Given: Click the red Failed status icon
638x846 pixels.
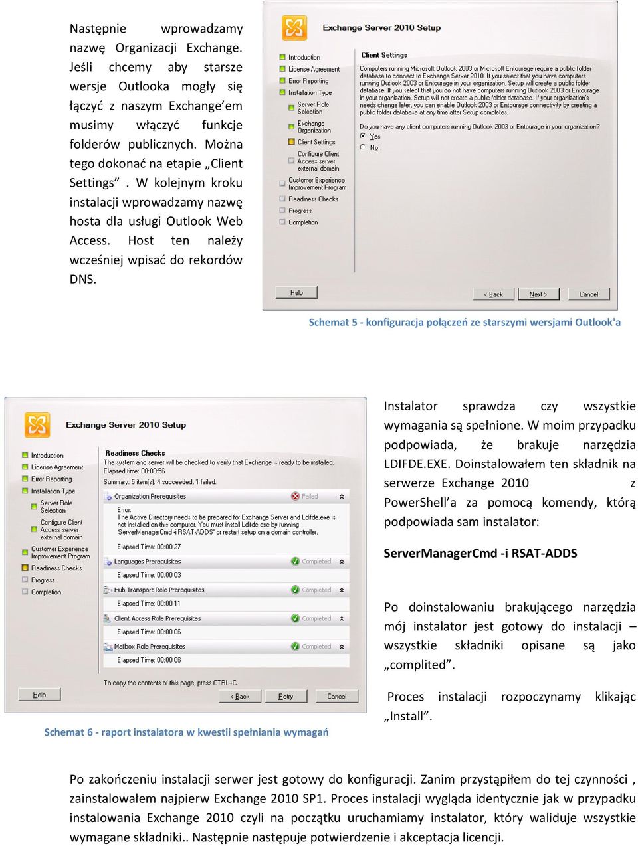Looking at the screenshot, I should 295,496.
